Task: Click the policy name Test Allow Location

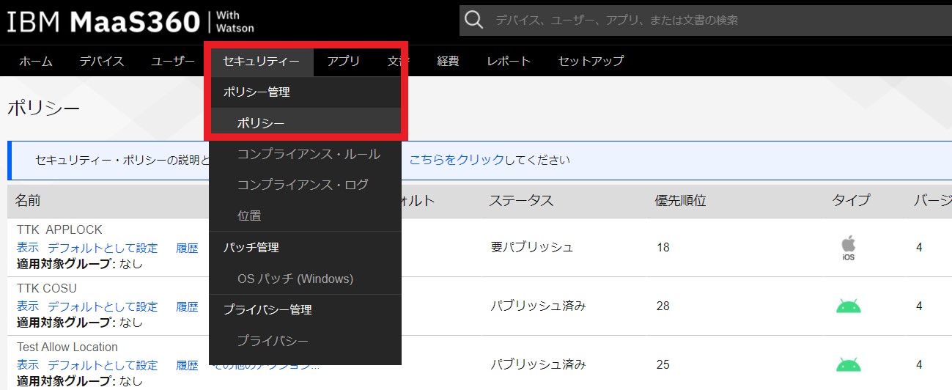Action: click(67, 347)
